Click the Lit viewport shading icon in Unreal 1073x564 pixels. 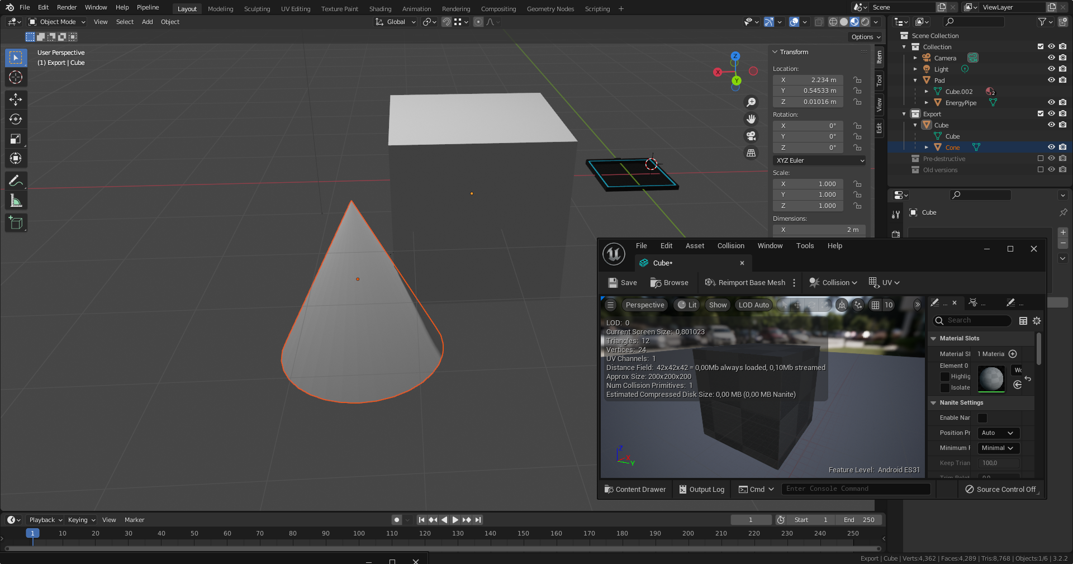click(x=686, y=305)
